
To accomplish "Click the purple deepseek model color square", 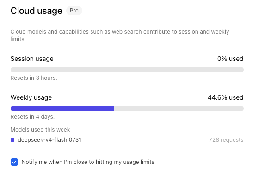I will (x=12, y=140).
